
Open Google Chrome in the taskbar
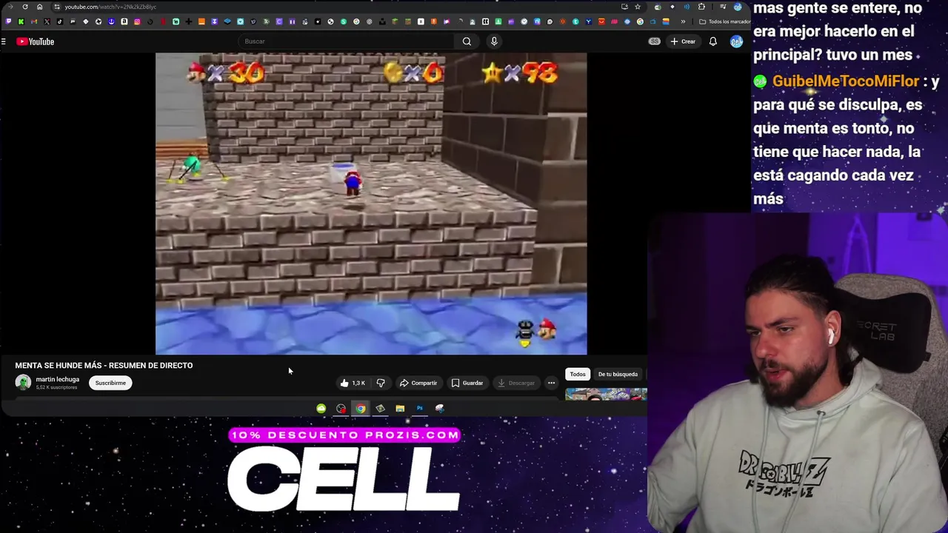[361, 408]
